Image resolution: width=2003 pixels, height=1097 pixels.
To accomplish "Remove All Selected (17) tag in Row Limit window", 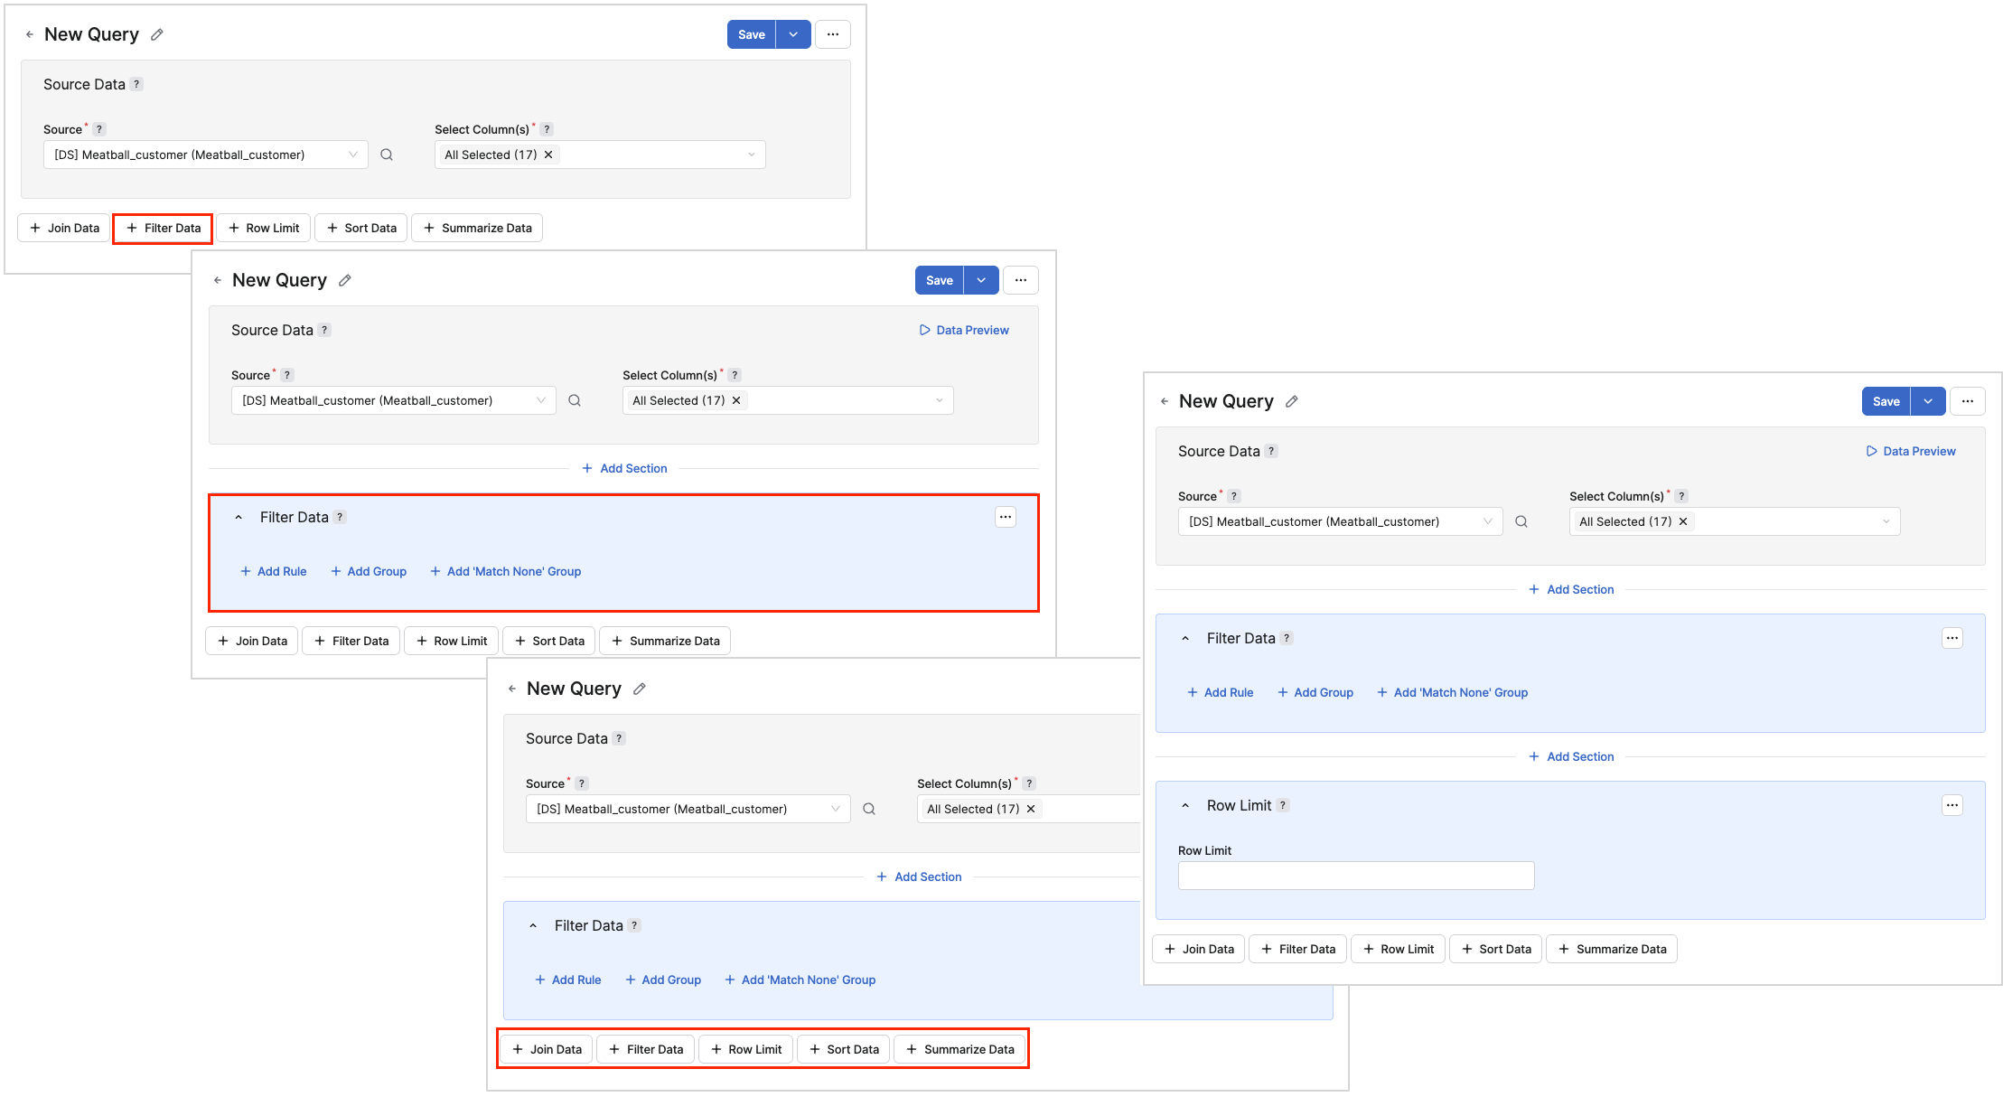I will pos(1683,521).
